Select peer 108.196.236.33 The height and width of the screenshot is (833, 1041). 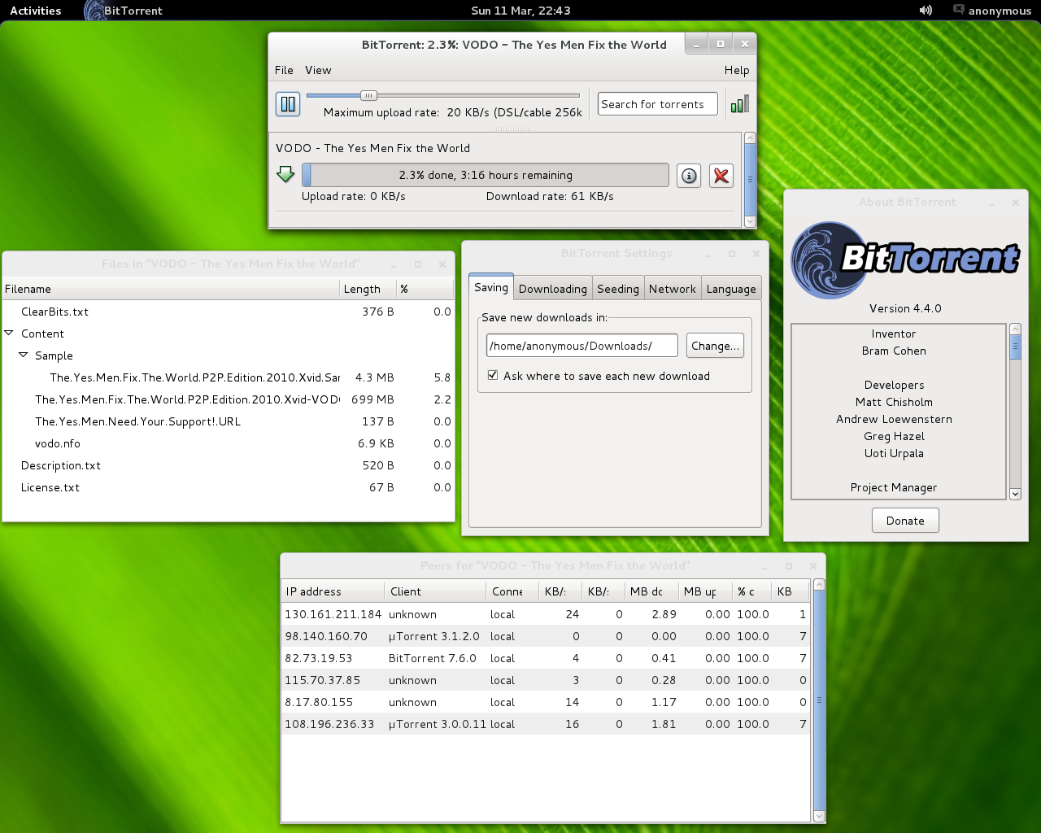(546, 724)
